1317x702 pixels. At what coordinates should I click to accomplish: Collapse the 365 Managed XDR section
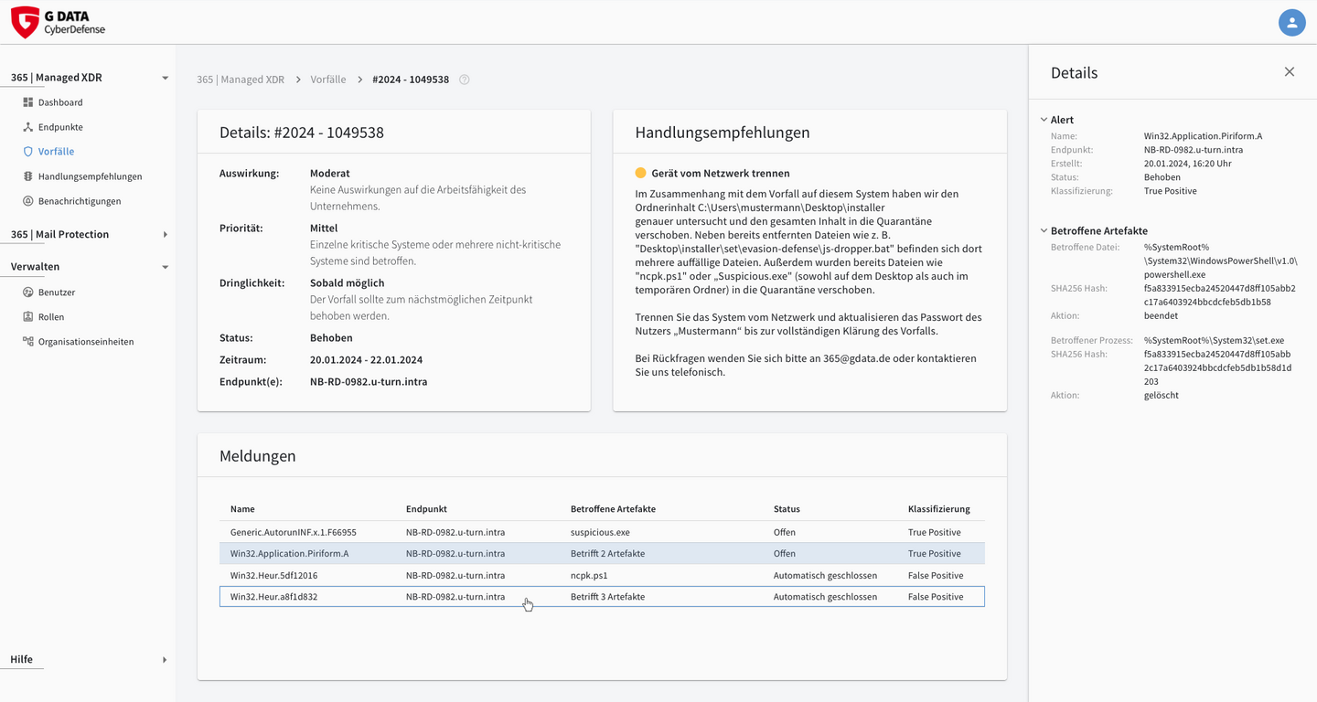(x=165, y=78)
